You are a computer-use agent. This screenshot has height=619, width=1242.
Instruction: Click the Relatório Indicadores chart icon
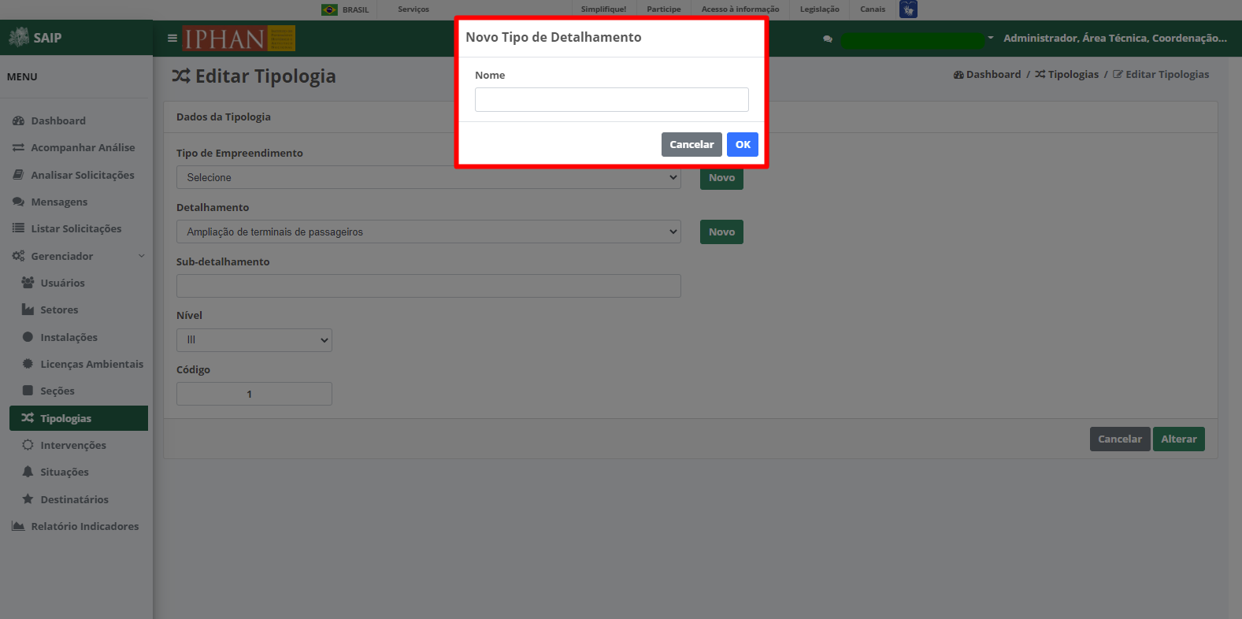point(18,526)
